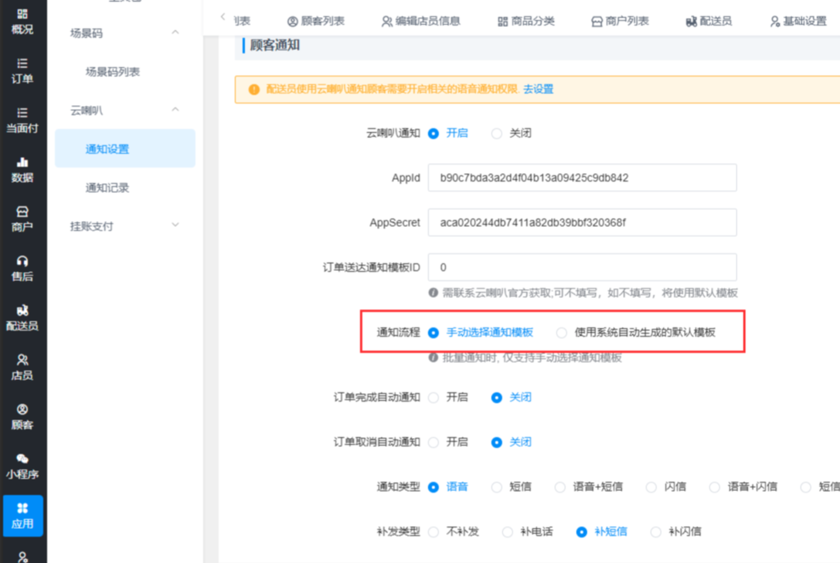Enable 订单完成自动通知 with 开启
This screenshot has width=840, height=563.
point(434,397)
